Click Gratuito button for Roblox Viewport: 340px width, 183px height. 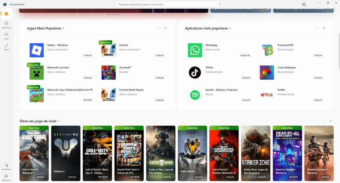click(88, 56)
